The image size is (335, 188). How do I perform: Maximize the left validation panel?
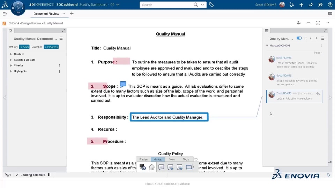(x=64, y=31)
